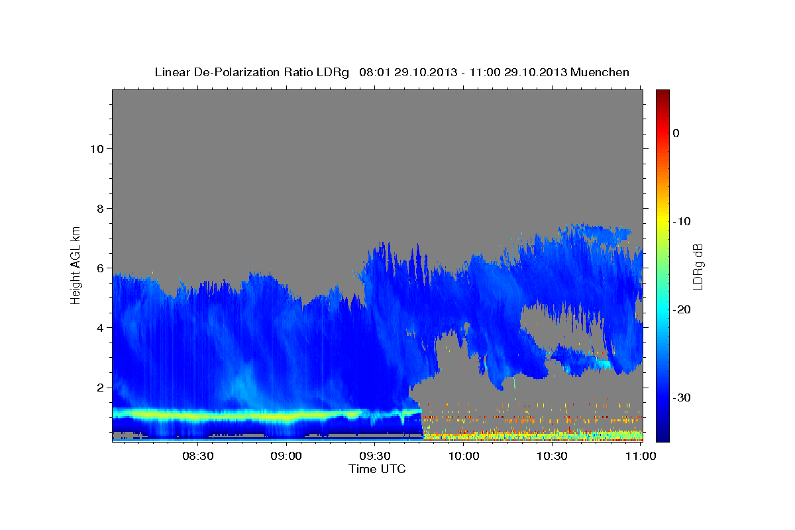This screenshot has width=795, height=530.
Task: Click the colorbar value -30
Action: 682,397
